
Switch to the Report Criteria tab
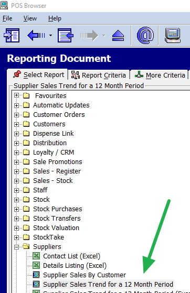(x=99, y=75)
